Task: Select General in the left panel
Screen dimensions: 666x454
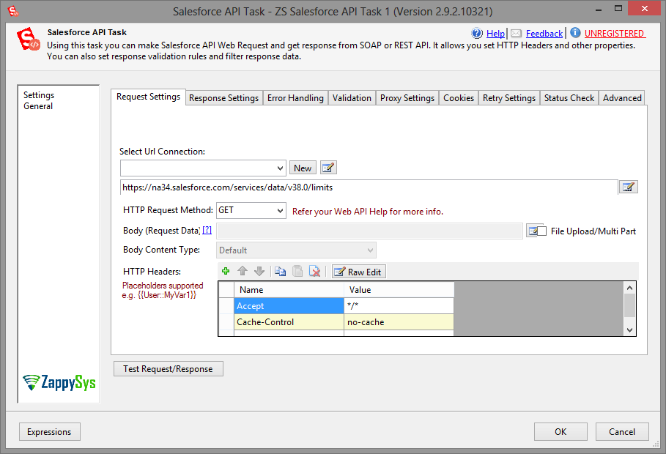Action: [38, 106]
